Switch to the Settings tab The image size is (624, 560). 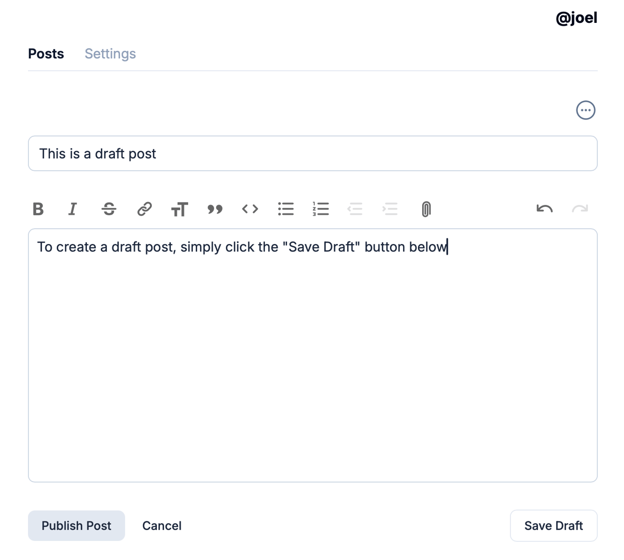pos(110,54)
